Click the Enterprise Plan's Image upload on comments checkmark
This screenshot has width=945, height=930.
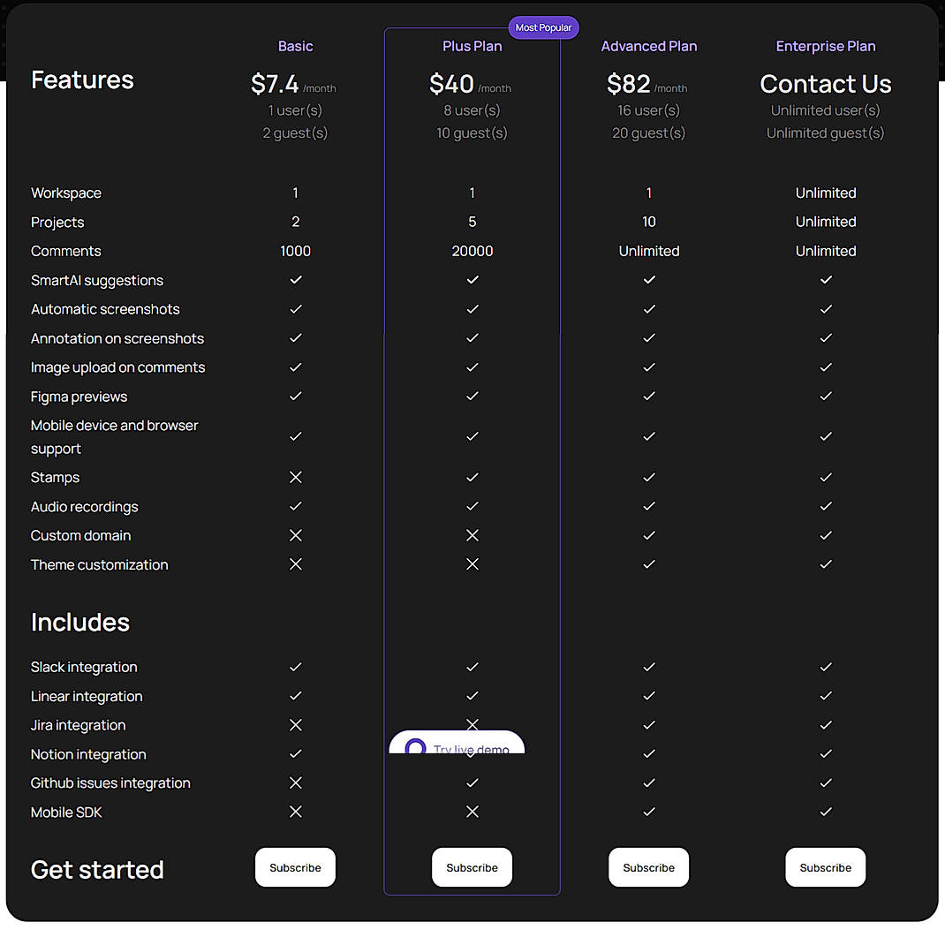[826, 367]
